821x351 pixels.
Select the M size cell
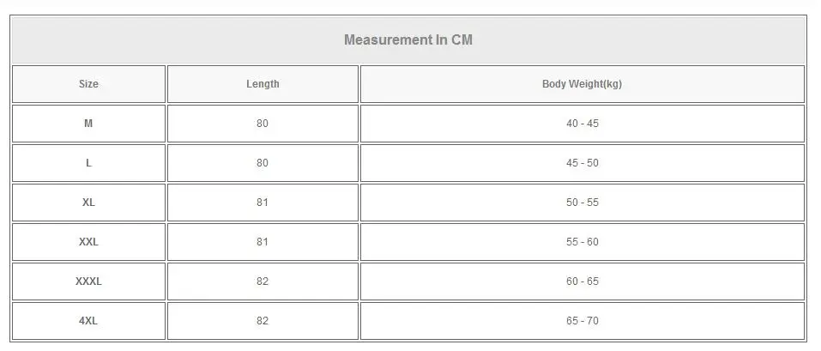click(88, 124)
